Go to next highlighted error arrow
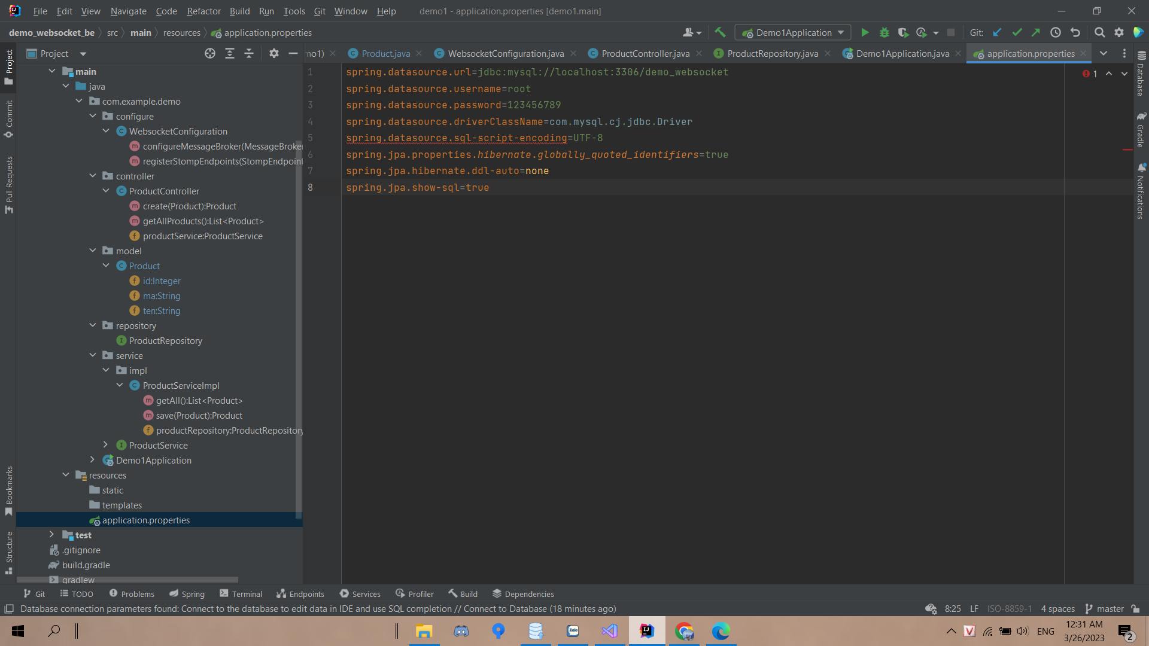The height and width of the screenshot is (646, 1149). point(1124,74)
